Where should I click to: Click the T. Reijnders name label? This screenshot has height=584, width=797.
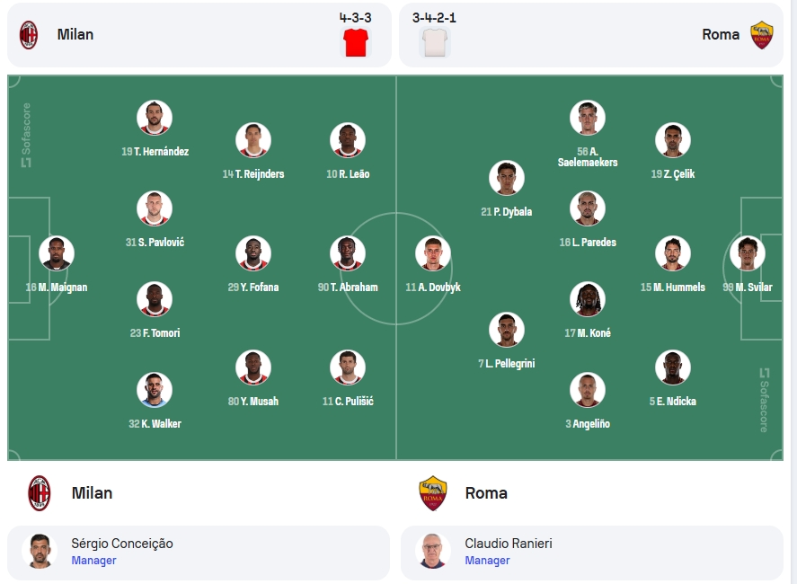click(x=253, y=173)
